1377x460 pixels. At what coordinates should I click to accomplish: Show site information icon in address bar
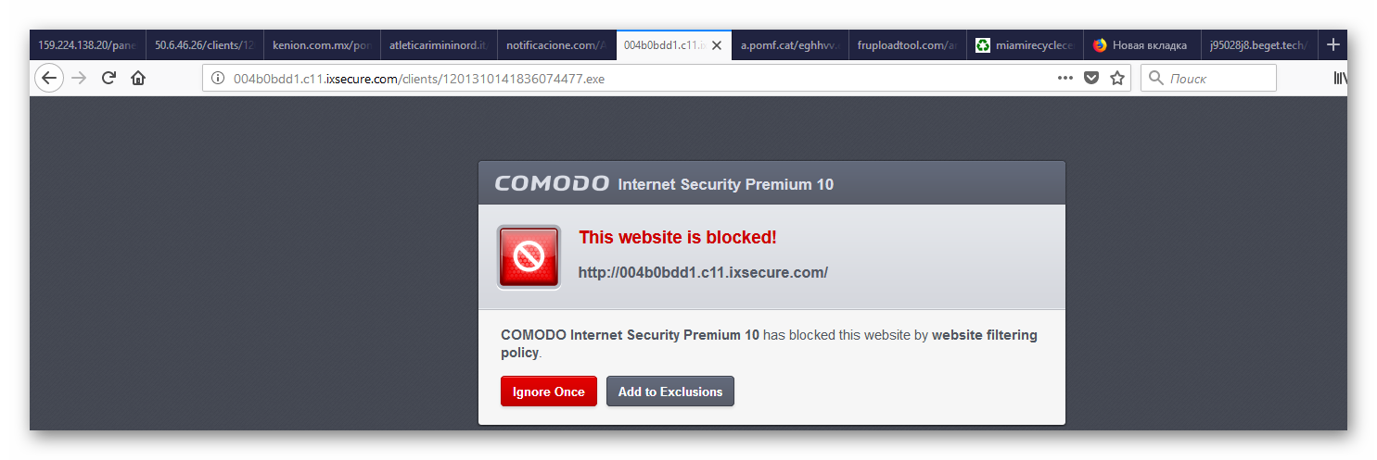pyautogui.click(x=218, y=79)
